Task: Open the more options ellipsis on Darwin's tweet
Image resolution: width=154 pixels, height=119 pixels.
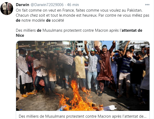Action: (147, 5)
